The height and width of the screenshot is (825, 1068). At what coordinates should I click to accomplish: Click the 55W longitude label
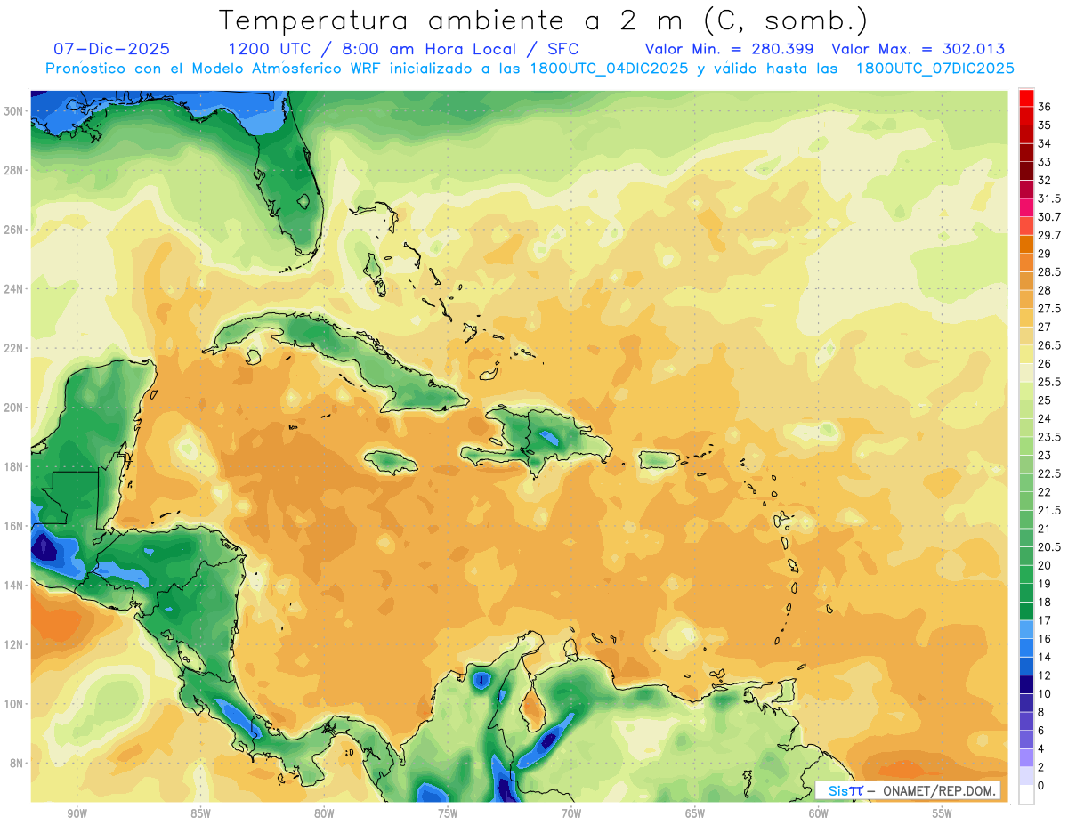coord(943,813)
